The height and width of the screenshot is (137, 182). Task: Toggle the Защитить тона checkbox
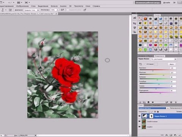point(68,10)
